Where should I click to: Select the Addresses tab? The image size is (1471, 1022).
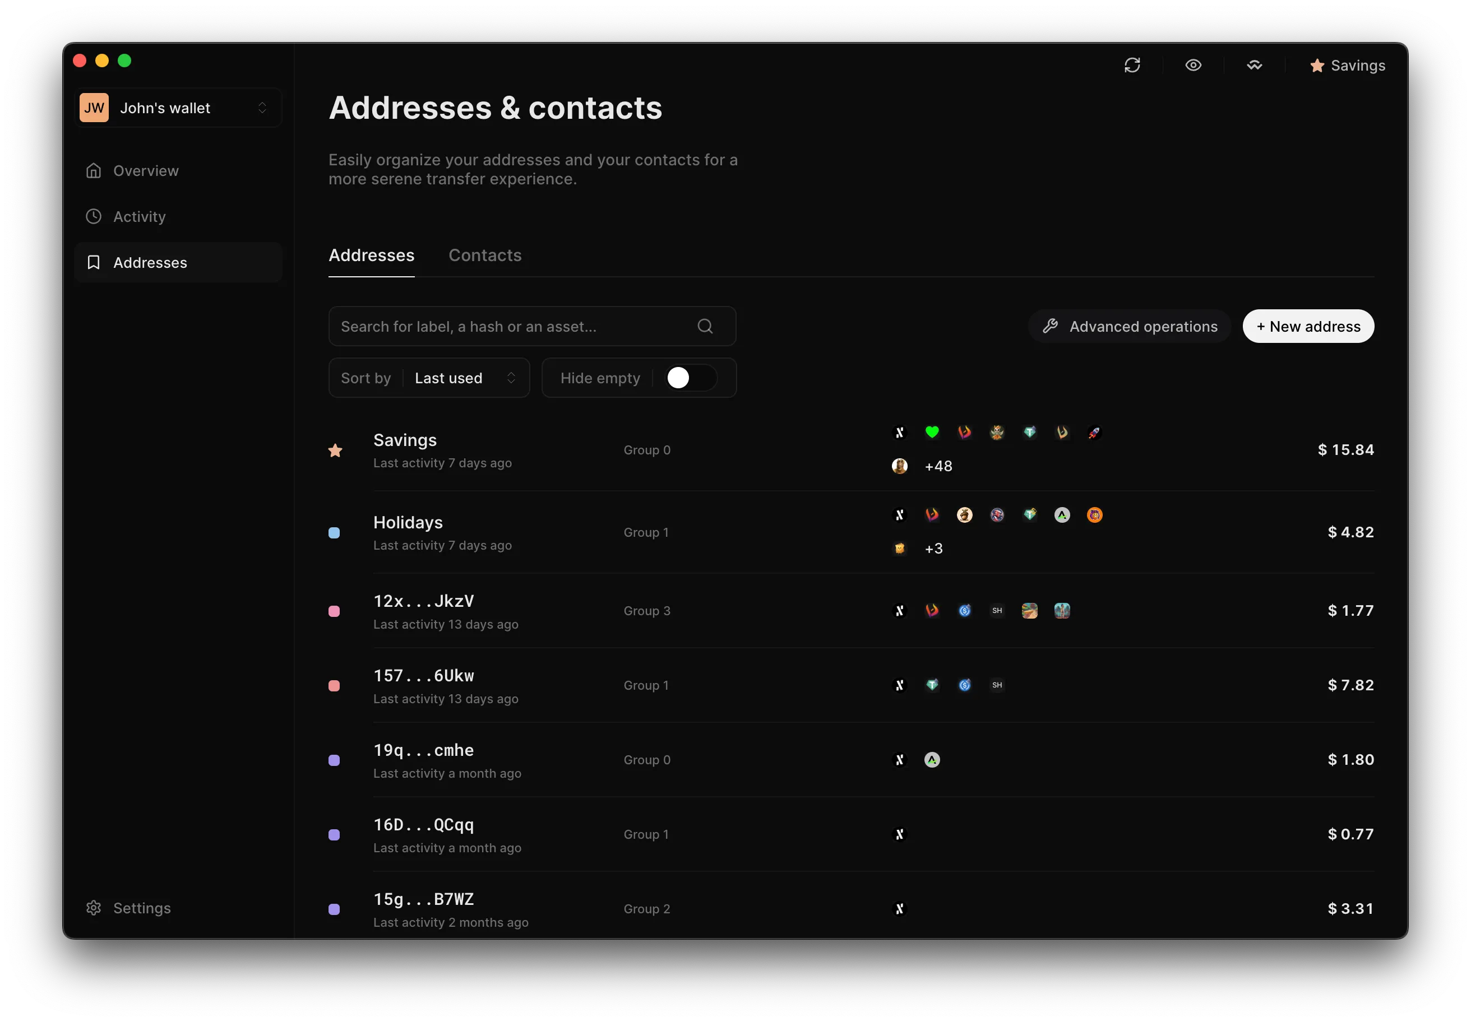pyautogui.click(x=372, y=256)
